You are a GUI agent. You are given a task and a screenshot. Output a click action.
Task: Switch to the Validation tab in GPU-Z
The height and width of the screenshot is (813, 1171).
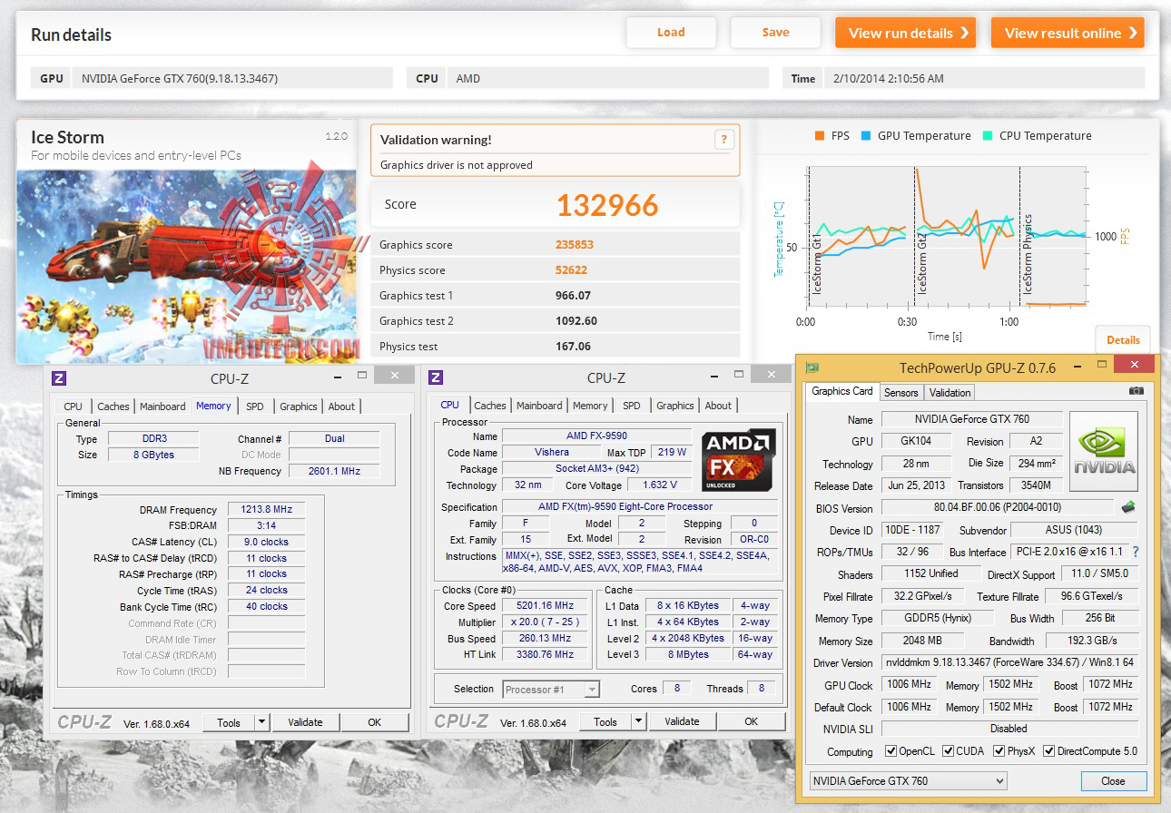click(950, 392)
